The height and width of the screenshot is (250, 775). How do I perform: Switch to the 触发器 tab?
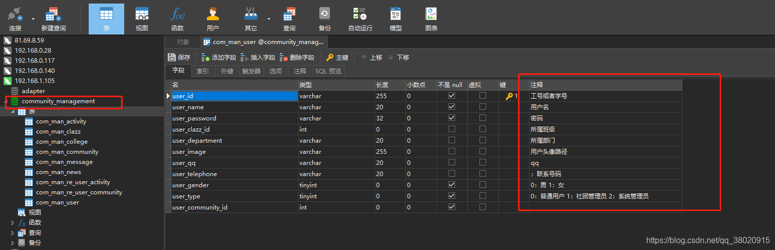251,71
